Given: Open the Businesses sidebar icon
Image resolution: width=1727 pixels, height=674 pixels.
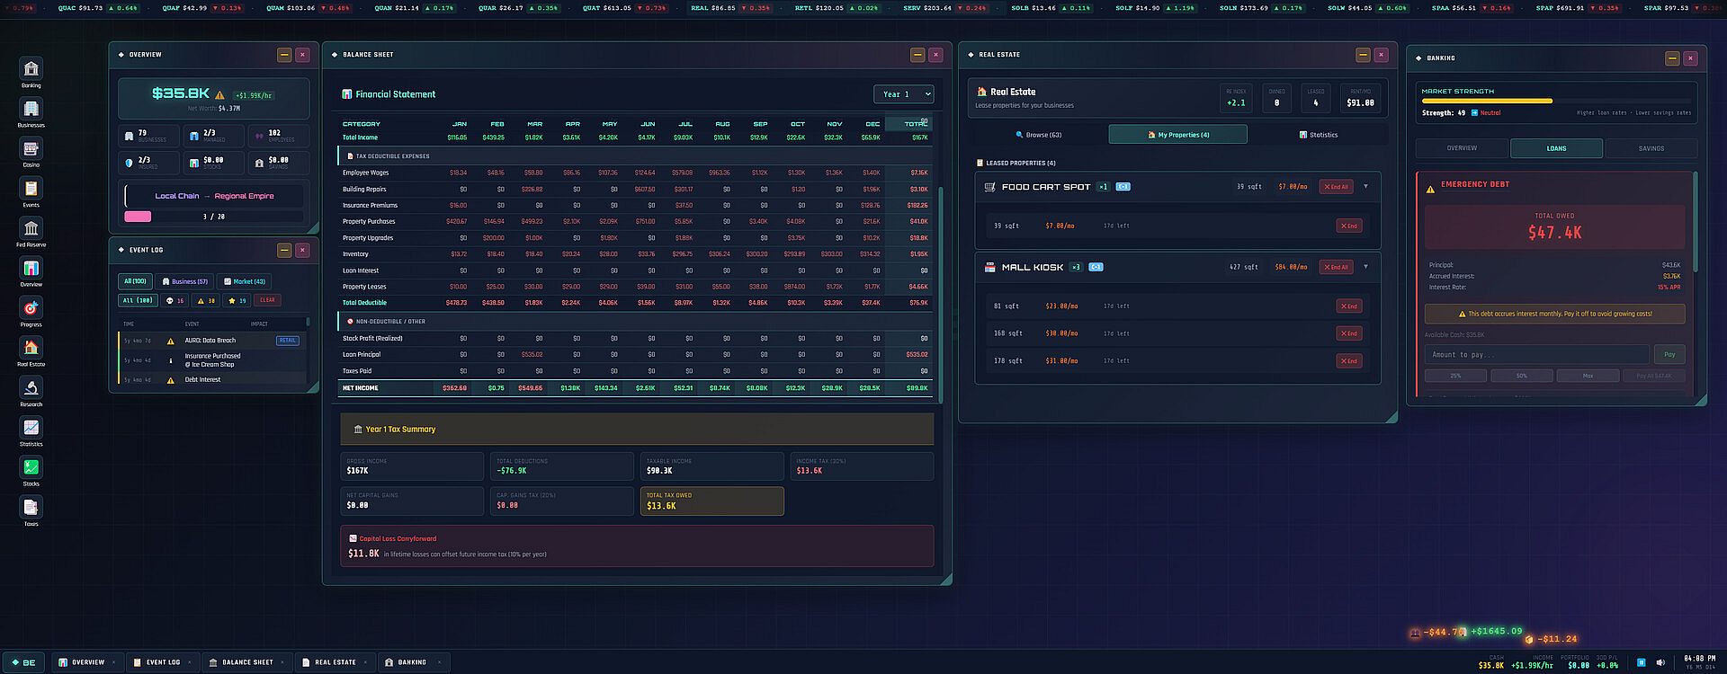Looking at the screenshot, I should pos(31,110).
